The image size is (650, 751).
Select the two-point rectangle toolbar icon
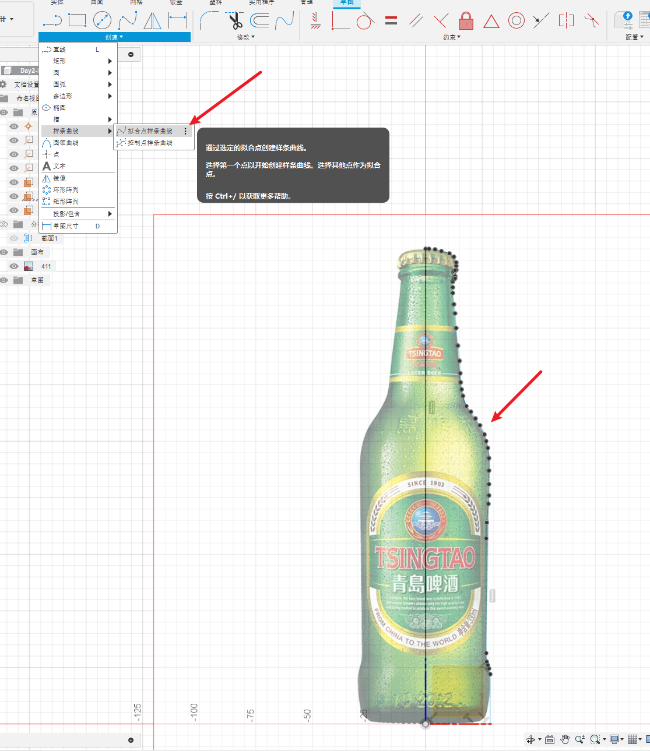click(x=77, y=20)
